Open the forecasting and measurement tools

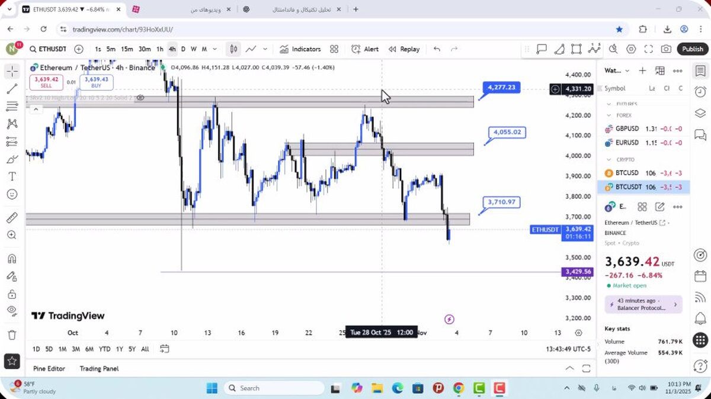[12, 141]
